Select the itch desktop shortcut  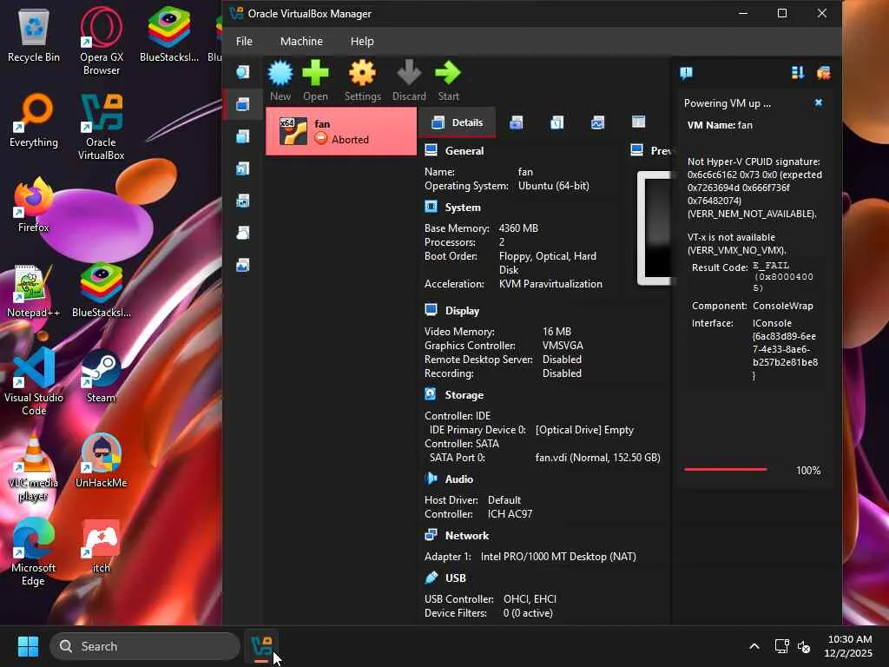point(102,545)
